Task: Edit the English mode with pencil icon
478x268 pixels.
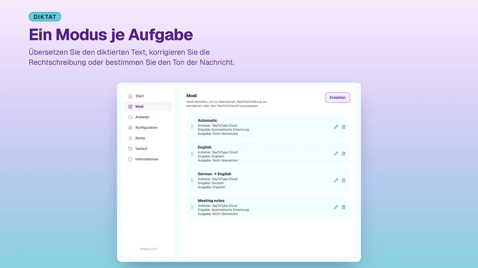Action: click(336, 154)
